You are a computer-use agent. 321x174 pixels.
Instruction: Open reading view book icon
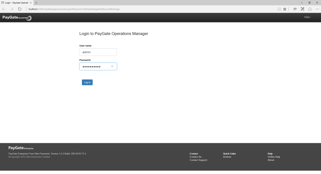279,9
